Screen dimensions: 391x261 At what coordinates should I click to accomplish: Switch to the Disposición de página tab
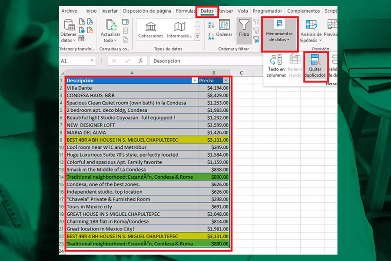click(147, 11)
